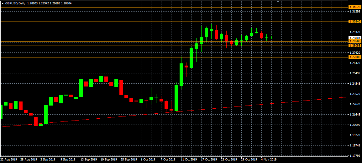Click the 7 Oct 2019 date label
This screenshot has width=362, height=163.
(x=168, y=160)
